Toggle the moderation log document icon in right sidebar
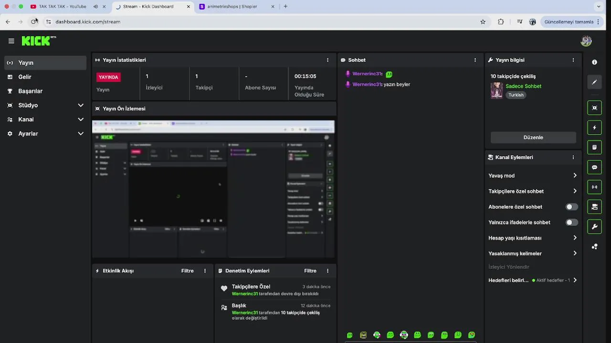This screenshot has height=343, width=611. [594, 147]
